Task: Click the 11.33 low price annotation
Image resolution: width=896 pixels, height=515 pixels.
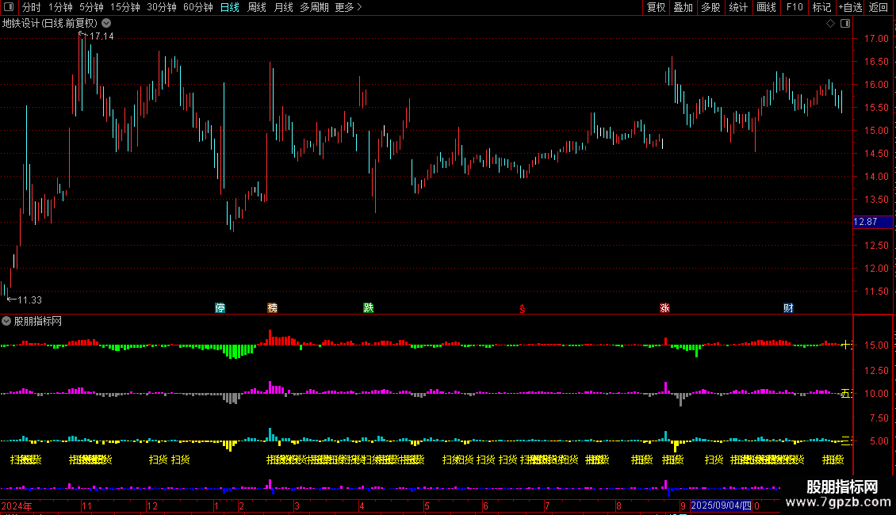Action: (29, 300)
